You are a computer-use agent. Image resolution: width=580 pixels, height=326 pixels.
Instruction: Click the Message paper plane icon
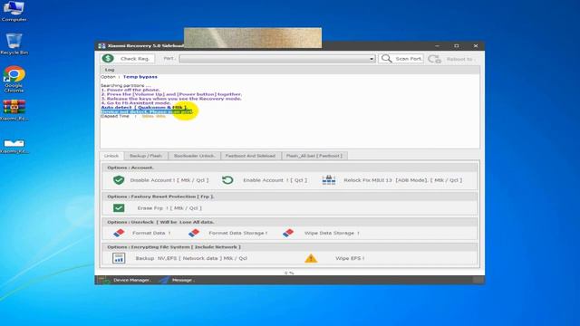(164, 280)
